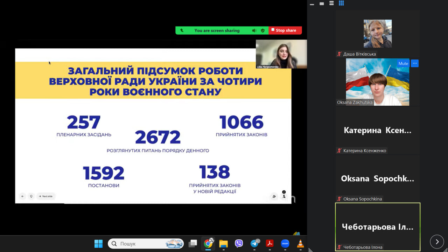
Task: Switch to single active speaker view icon
Action: 322,3
